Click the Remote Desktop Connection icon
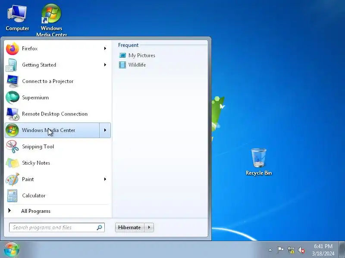Screen dimensions: 345x258 13,114
